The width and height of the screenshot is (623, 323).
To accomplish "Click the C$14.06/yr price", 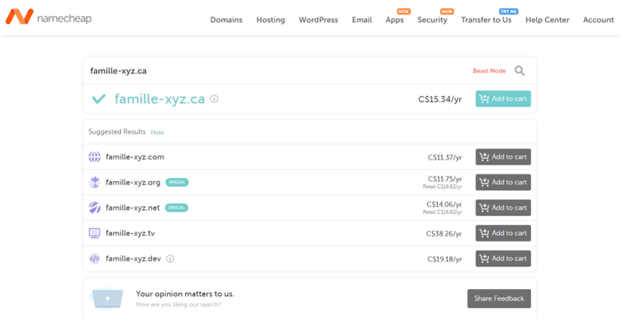I will click(x=444, y=205).
